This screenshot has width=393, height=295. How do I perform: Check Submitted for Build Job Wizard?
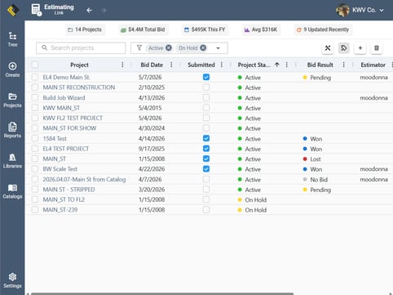point(206,97)
